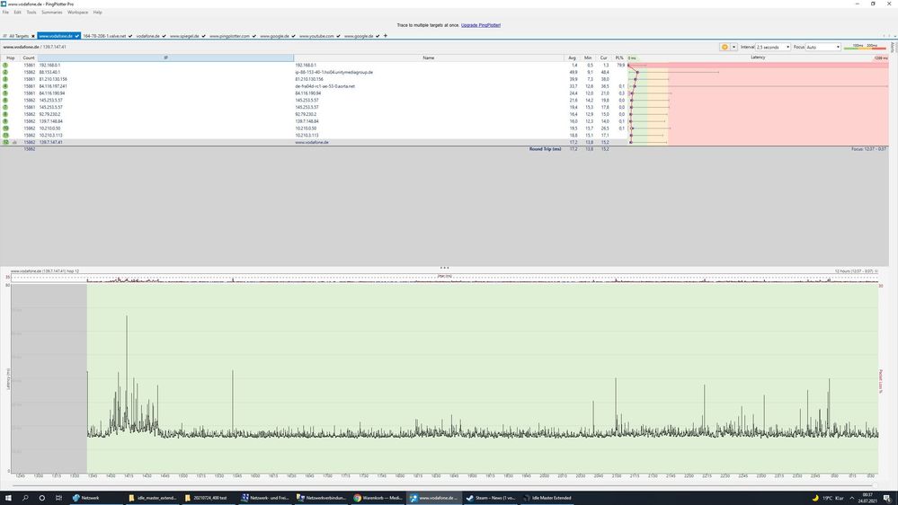Viewport: 898px width, 505px height.
Task: Switch to the Steam News taskbar window
Action: pyautogui.click(x=491, y=498)
